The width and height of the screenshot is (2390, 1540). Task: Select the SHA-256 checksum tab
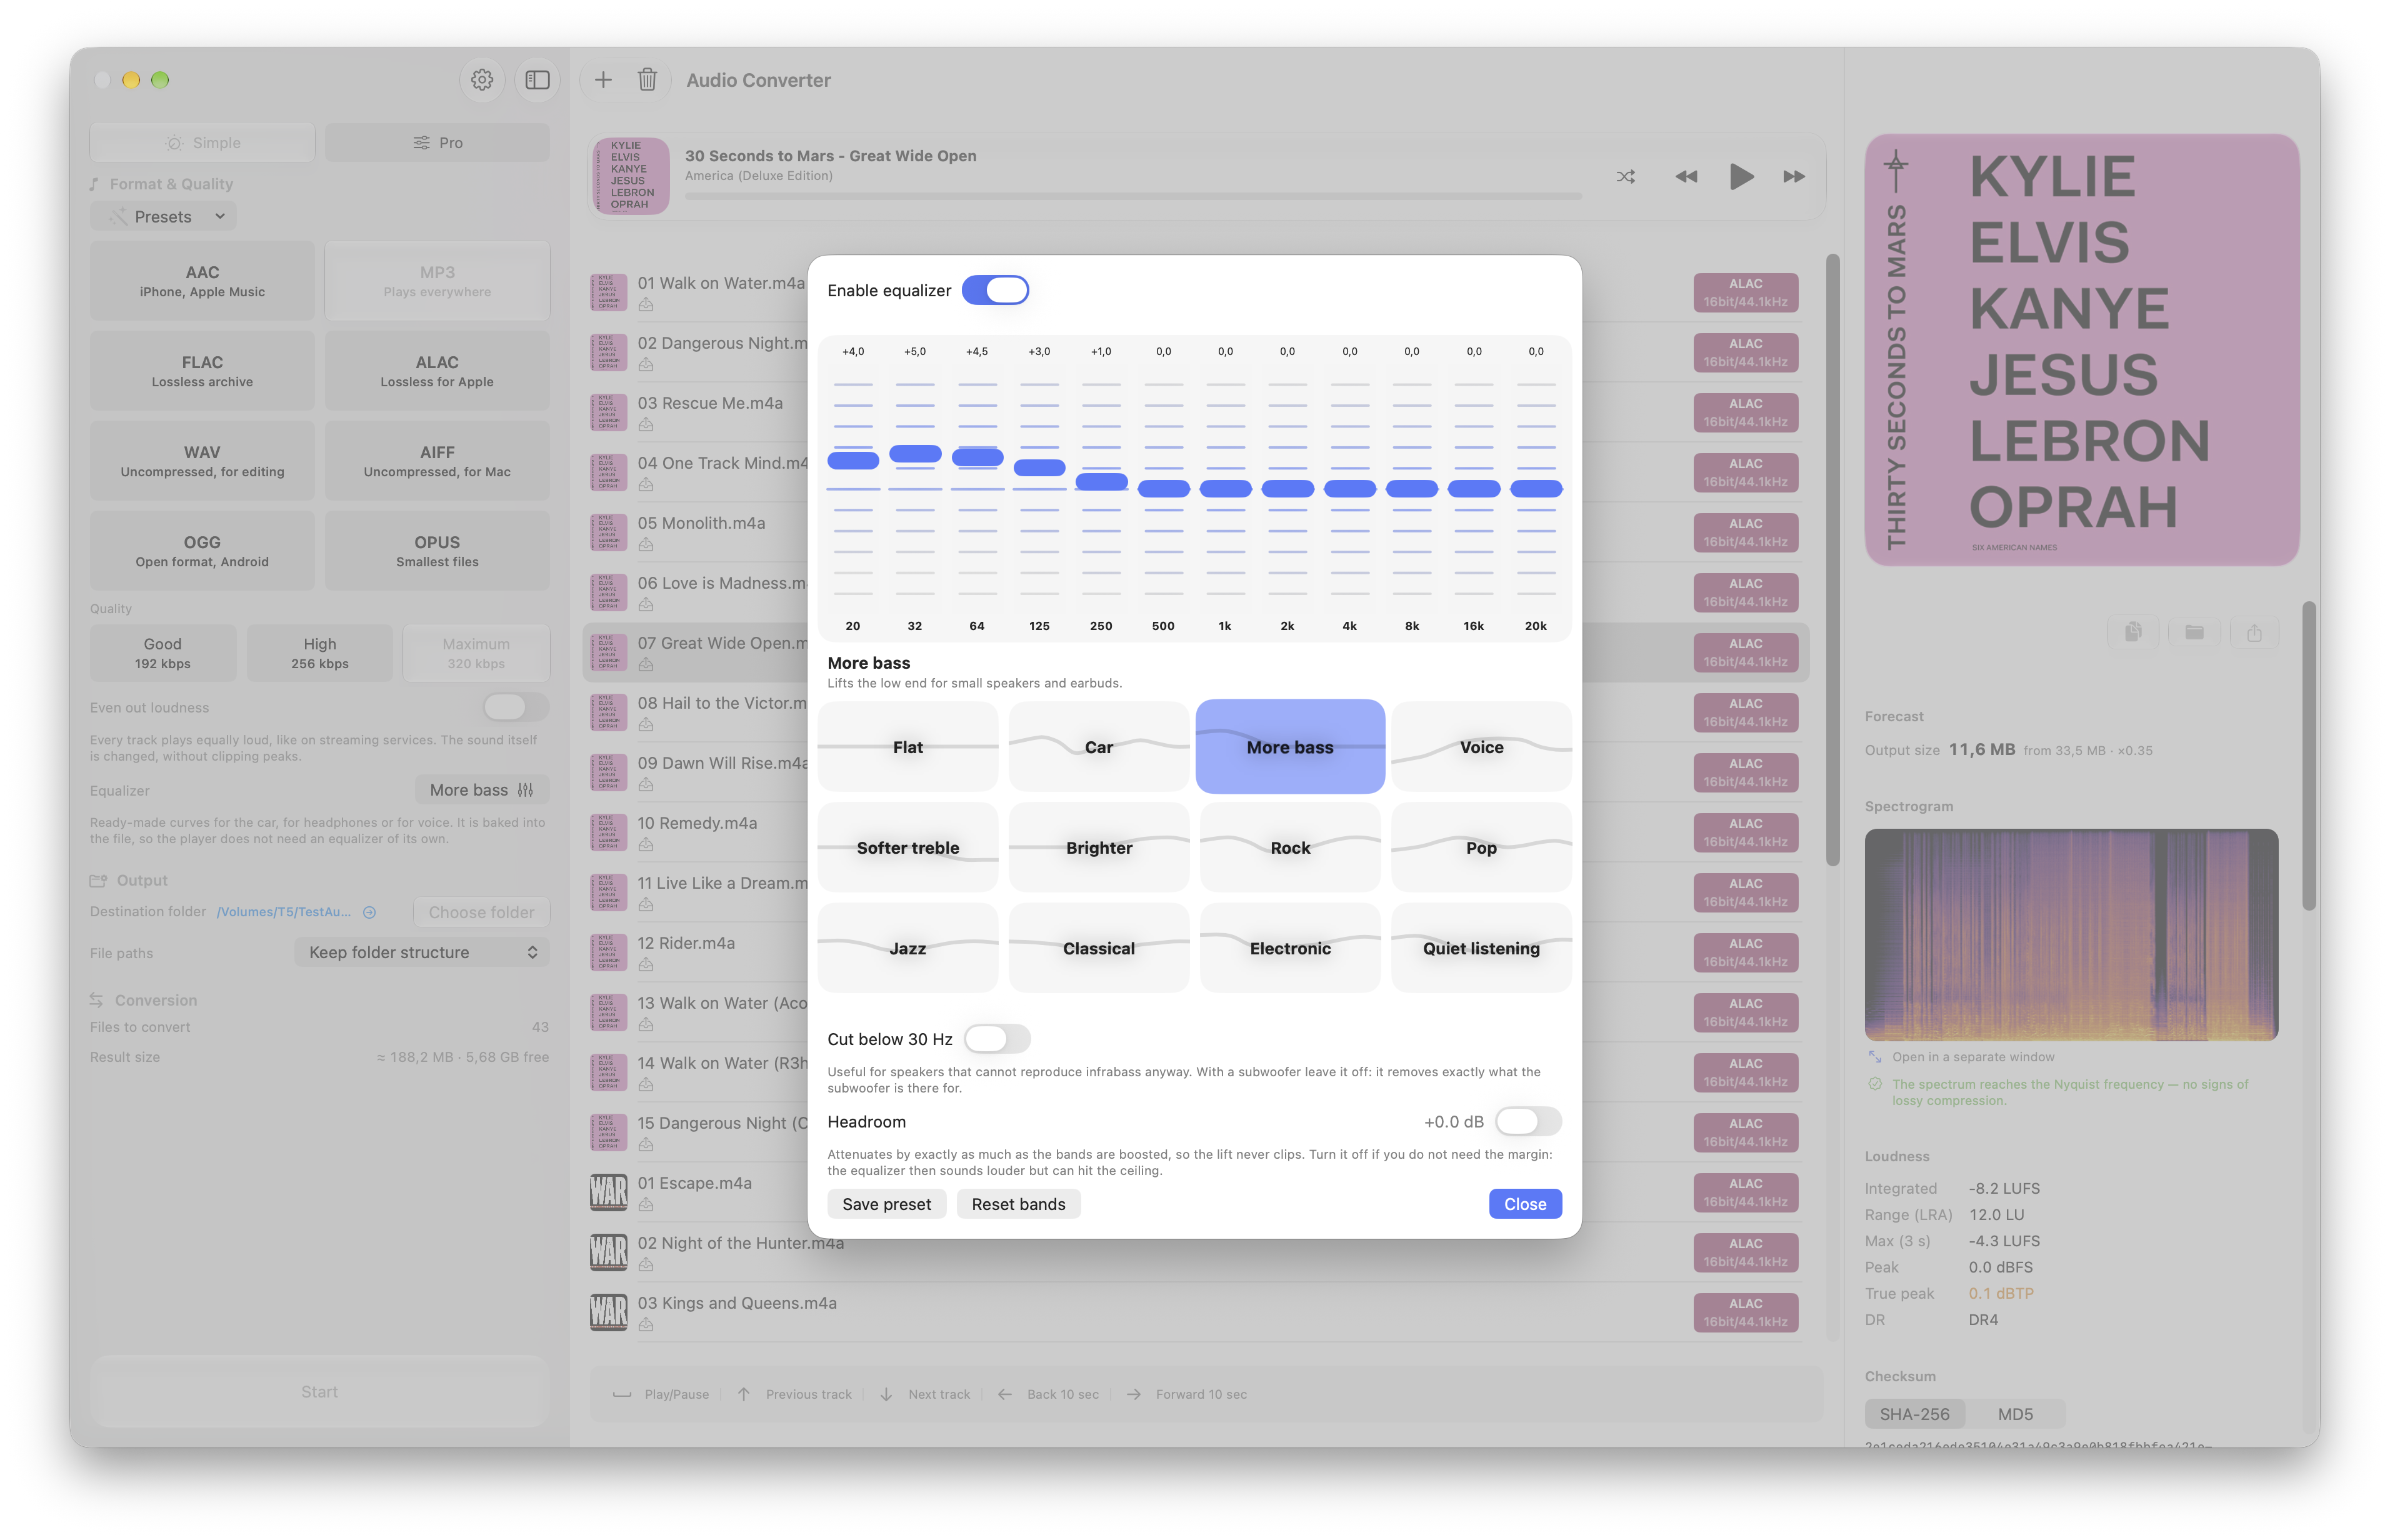tap(1914, 1414)
